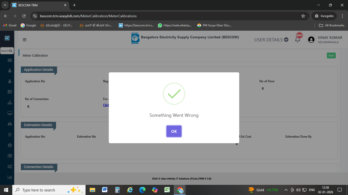The width and height of the screenshot is (348, 195).
Task: Click the sidebar Search box
Action: (7, 51)
